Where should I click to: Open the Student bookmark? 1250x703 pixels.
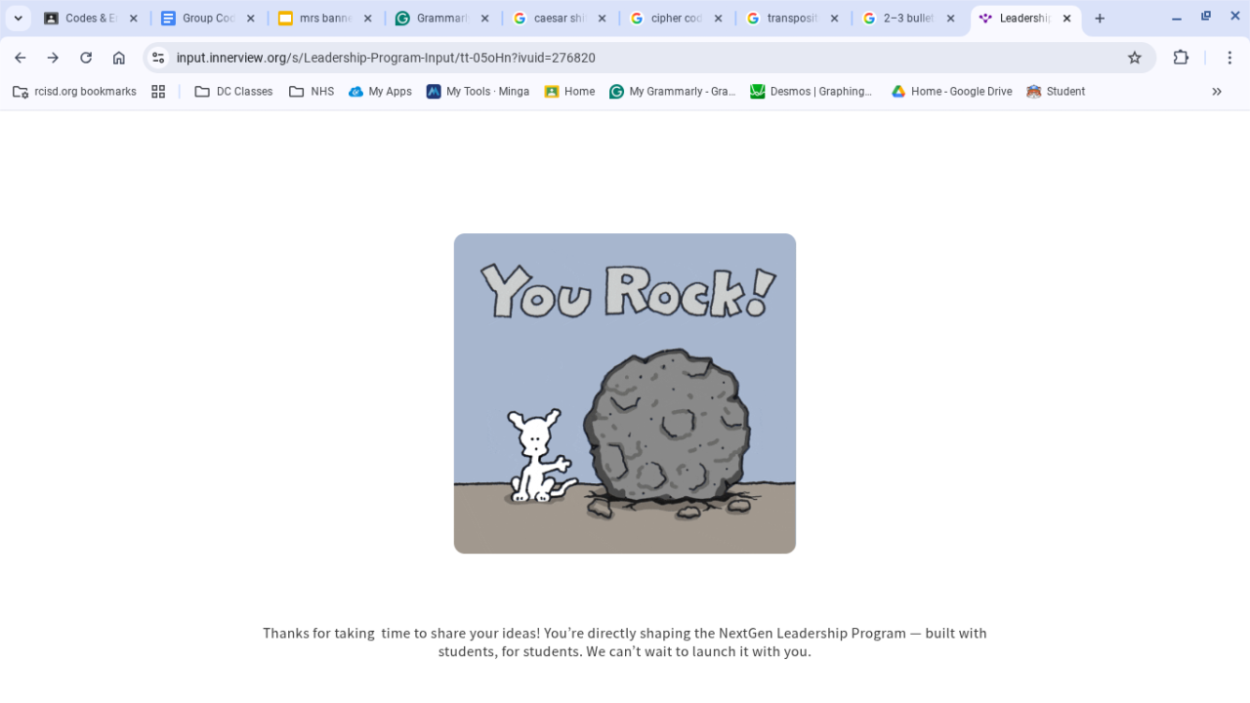point(1056,92)
